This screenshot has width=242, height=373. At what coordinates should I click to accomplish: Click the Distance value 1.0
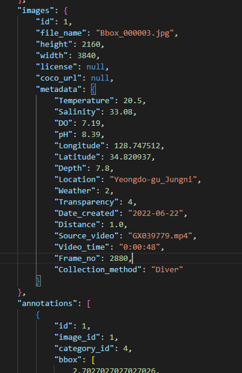116,225
